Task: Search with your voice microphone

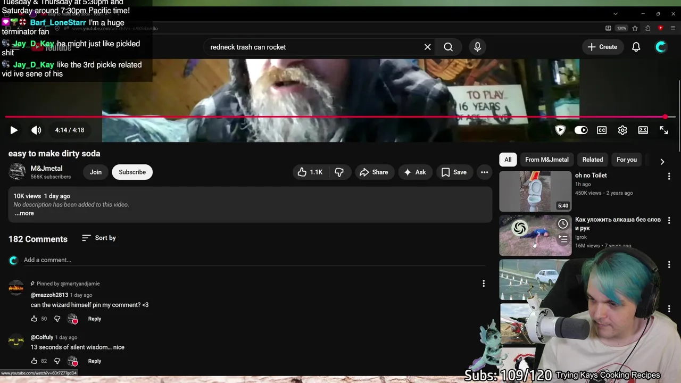Action: click(x=477, y=47)
